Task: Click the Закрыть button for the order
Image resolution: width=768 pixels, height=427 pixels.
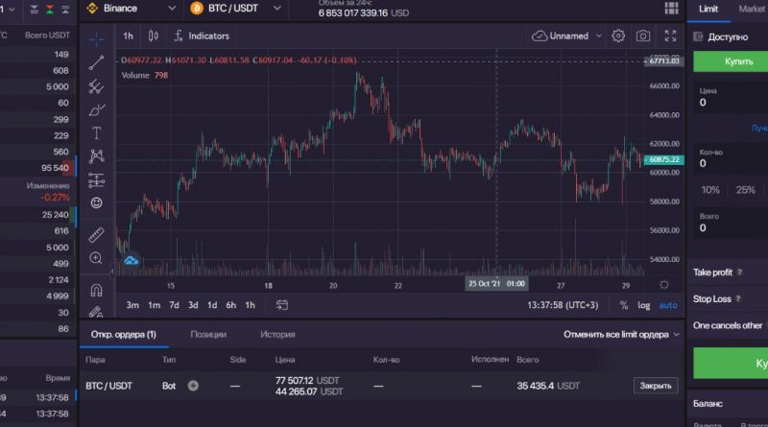Action: [656, 386]
